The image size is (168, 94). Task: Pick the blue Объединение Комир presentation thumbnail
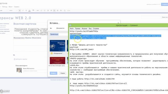pos(57,46)
